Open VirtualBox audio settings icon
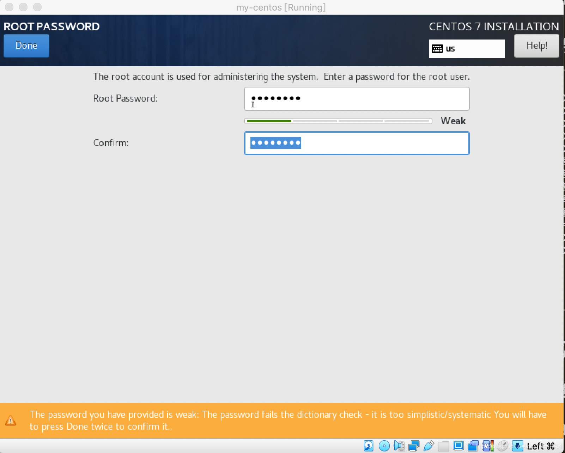 click(x=399, y=446)
